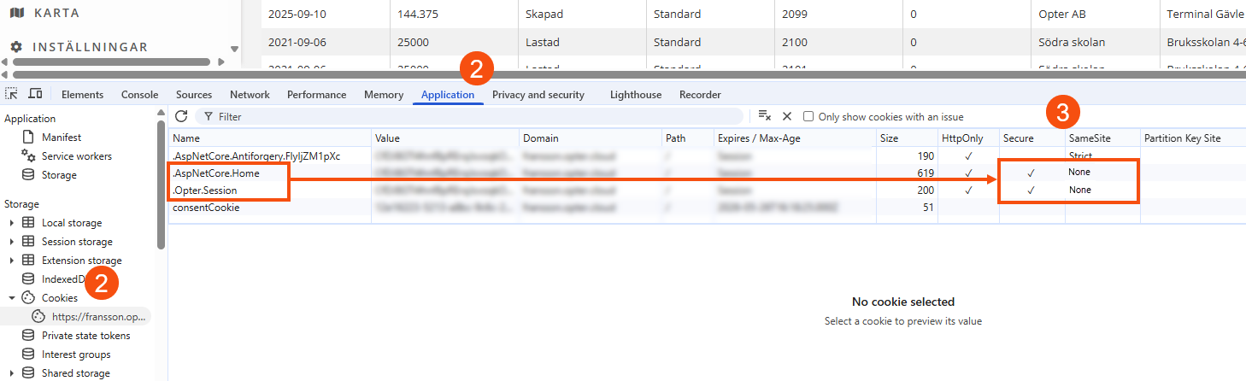Screen dimensions: 1246x381
Task: Expand the Local storage tree item
Action: click(12, 223)
